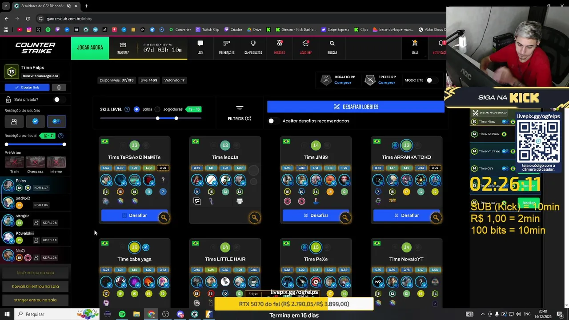Inspect Time JM99 with magnifier icon
This screenshot has height=320, width=569.
pyautogui.click(x=345, y=218)
